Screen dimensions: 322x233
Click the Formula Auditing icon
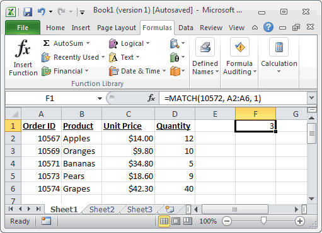click(239, 47)
